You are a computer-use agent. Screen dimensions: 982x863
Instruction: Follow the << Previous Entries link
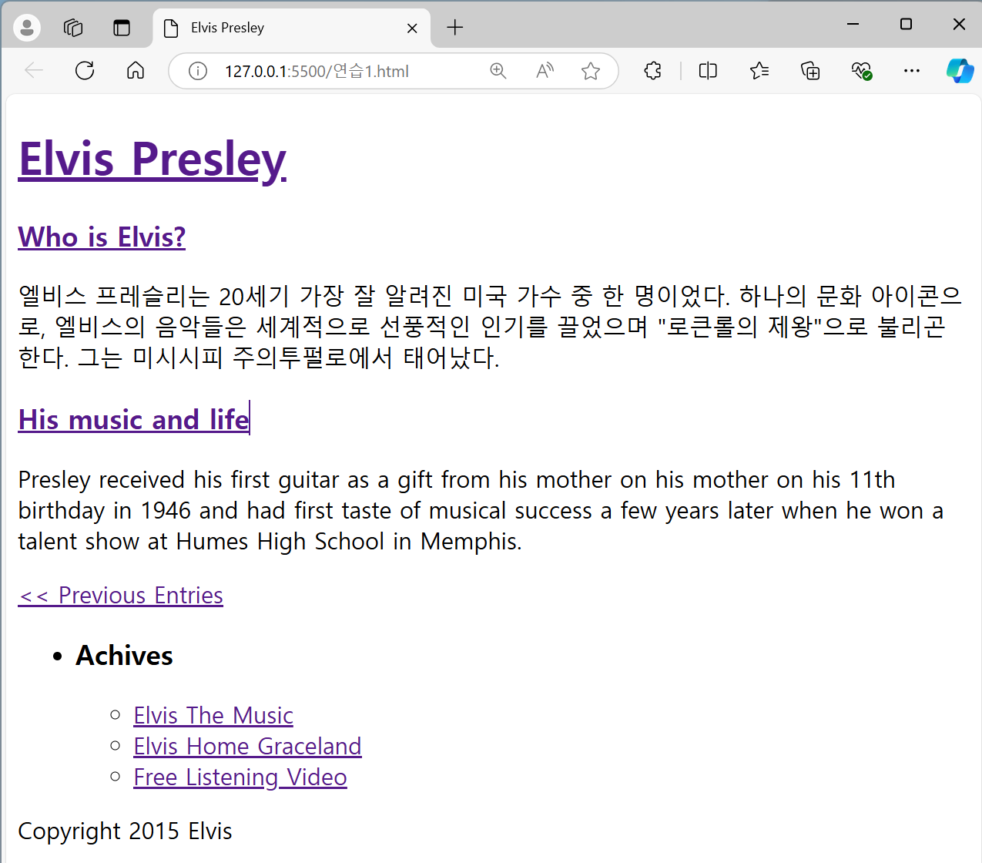(x=121, y=595)
